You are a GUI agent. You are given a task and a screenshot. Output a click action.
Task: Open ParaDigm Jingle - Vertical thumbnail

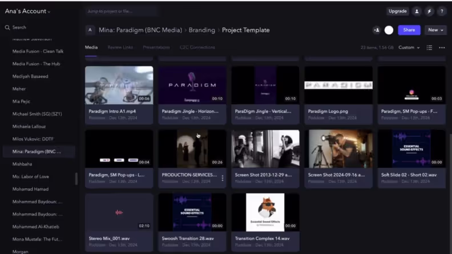point(265,85)
